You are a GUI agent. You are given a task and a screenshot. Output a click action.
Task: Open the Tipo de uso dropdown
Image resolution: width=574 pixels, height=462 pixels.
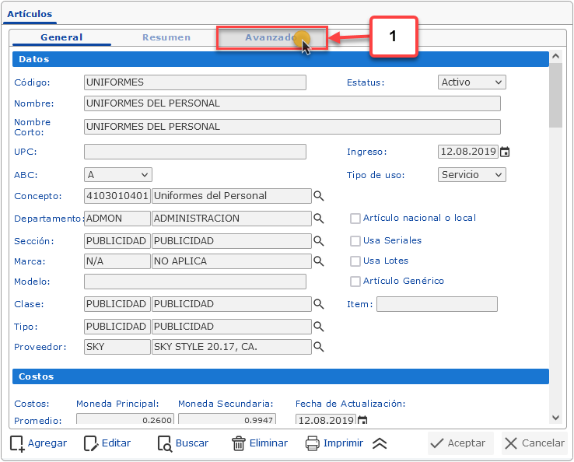tap(472, 175)
